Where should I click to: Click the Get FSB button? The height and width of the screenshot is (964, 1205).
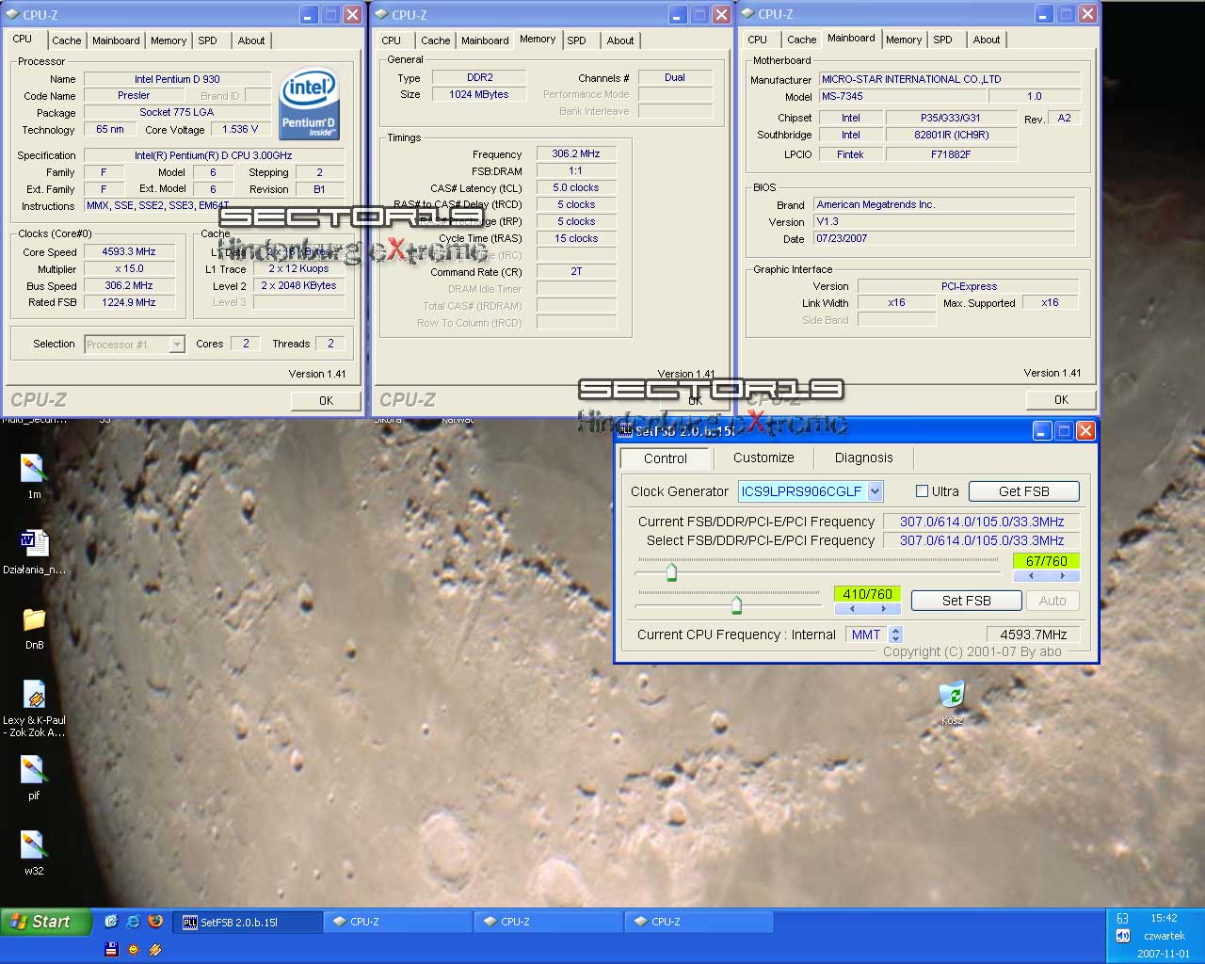pos(1024,491)
